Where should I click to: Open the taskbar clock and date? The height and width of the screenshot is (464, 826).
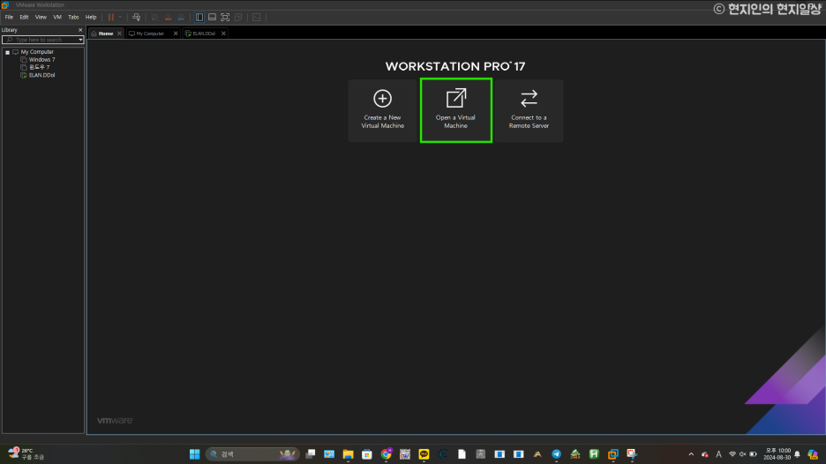click(x=777, y=454)
